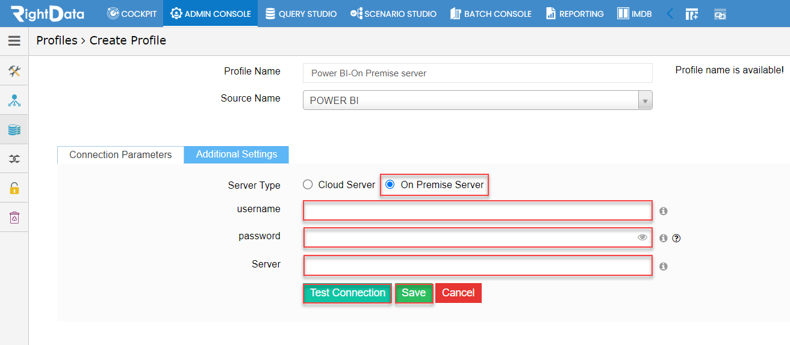Go to Query Studio
The image size is (790, 345).
click(x=300, y=13)
